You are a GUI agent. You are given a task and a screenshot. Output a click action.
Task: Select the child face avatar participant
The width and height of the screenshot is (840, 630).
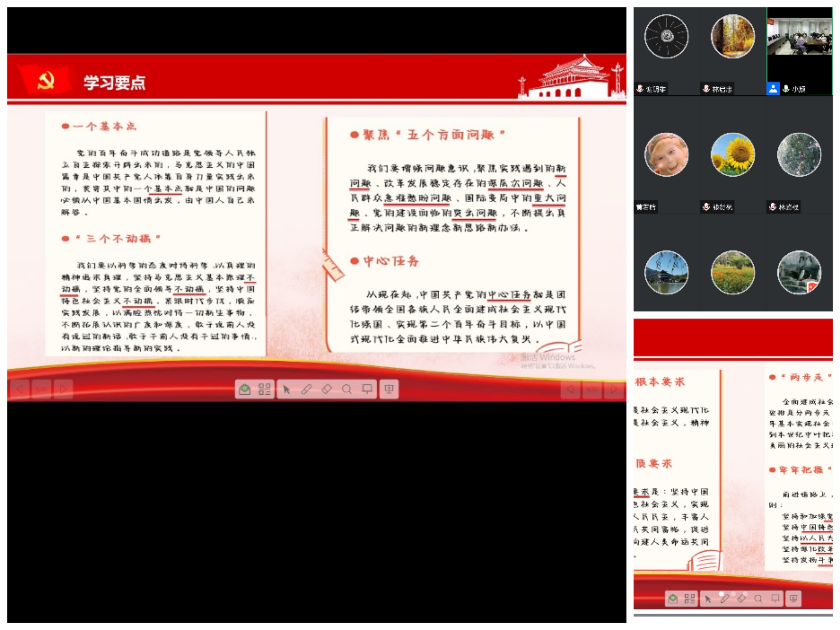click(666, 154)
